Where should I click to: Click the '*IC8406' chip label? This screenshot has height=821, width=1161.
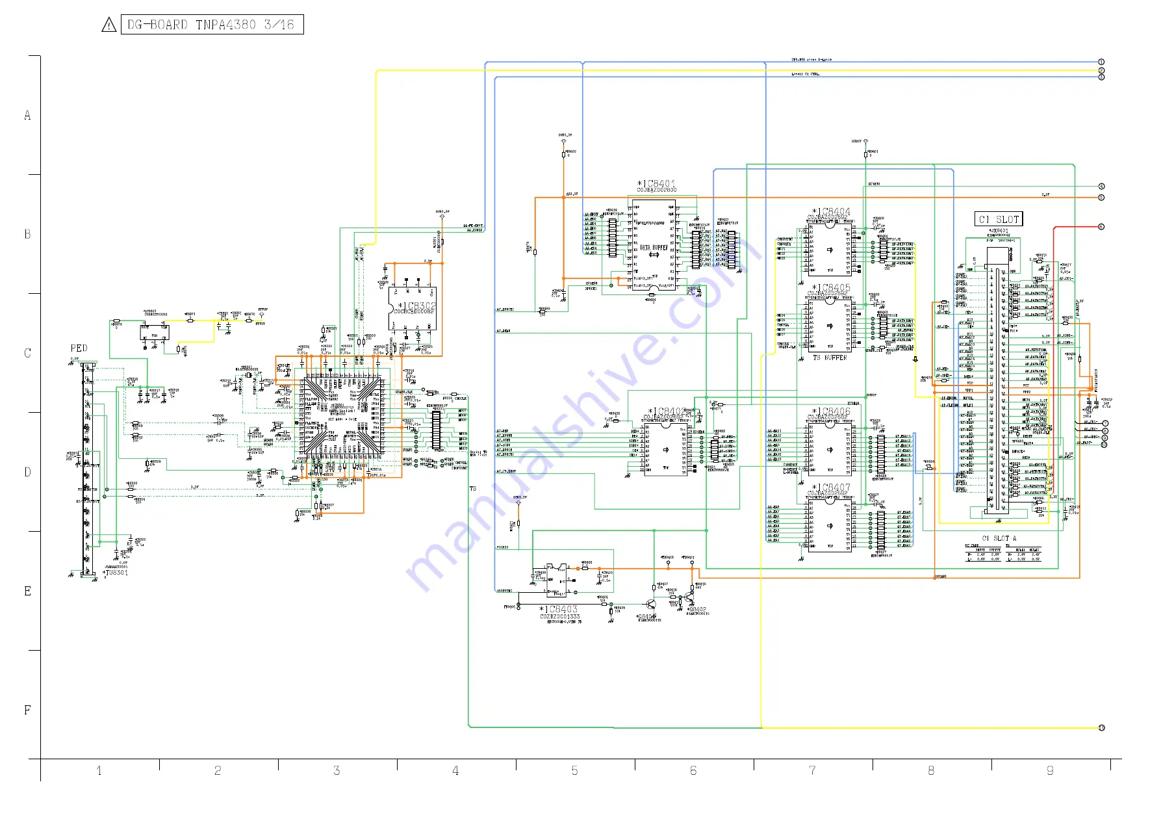831,411
